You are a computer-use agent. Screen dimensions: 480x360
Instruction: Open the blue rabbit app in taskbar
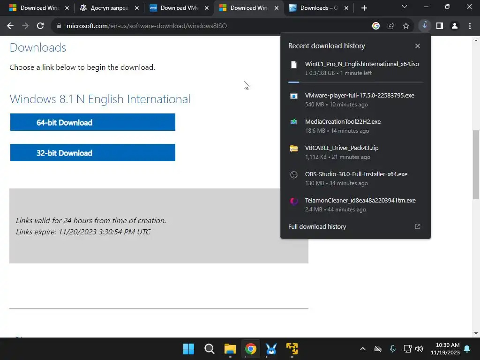coord(271,349)
